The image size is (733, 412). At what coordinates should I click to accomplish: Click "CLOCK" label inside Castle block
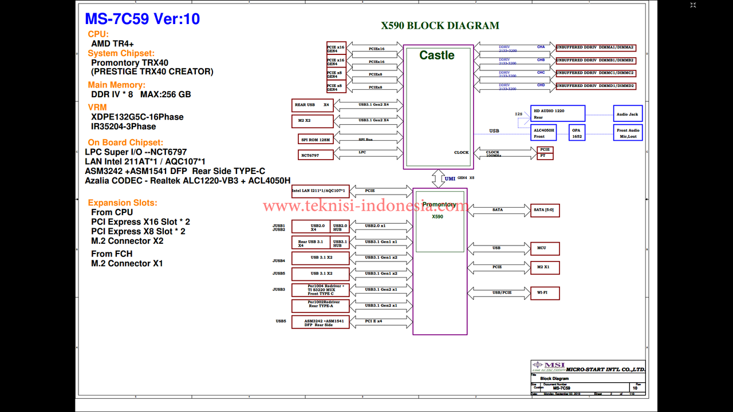461,153
